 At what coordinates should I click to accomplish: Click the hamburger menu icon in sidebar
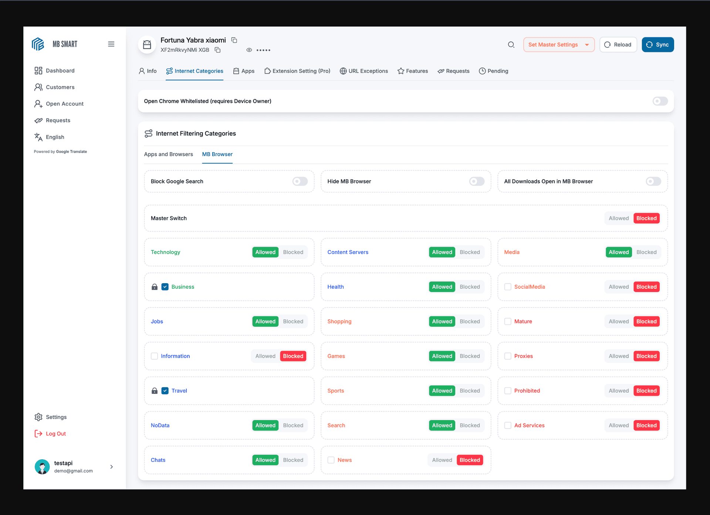[111, 44]
